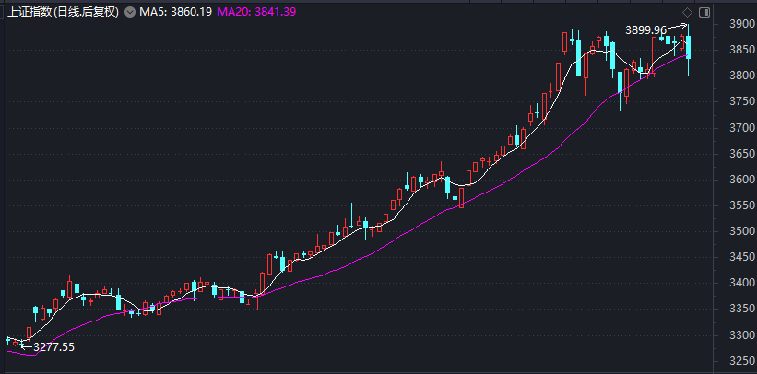Select the MA20: 3841.39 indicator label
The image size is (757, 374).
pyautogui.click(x=256, y=12)
